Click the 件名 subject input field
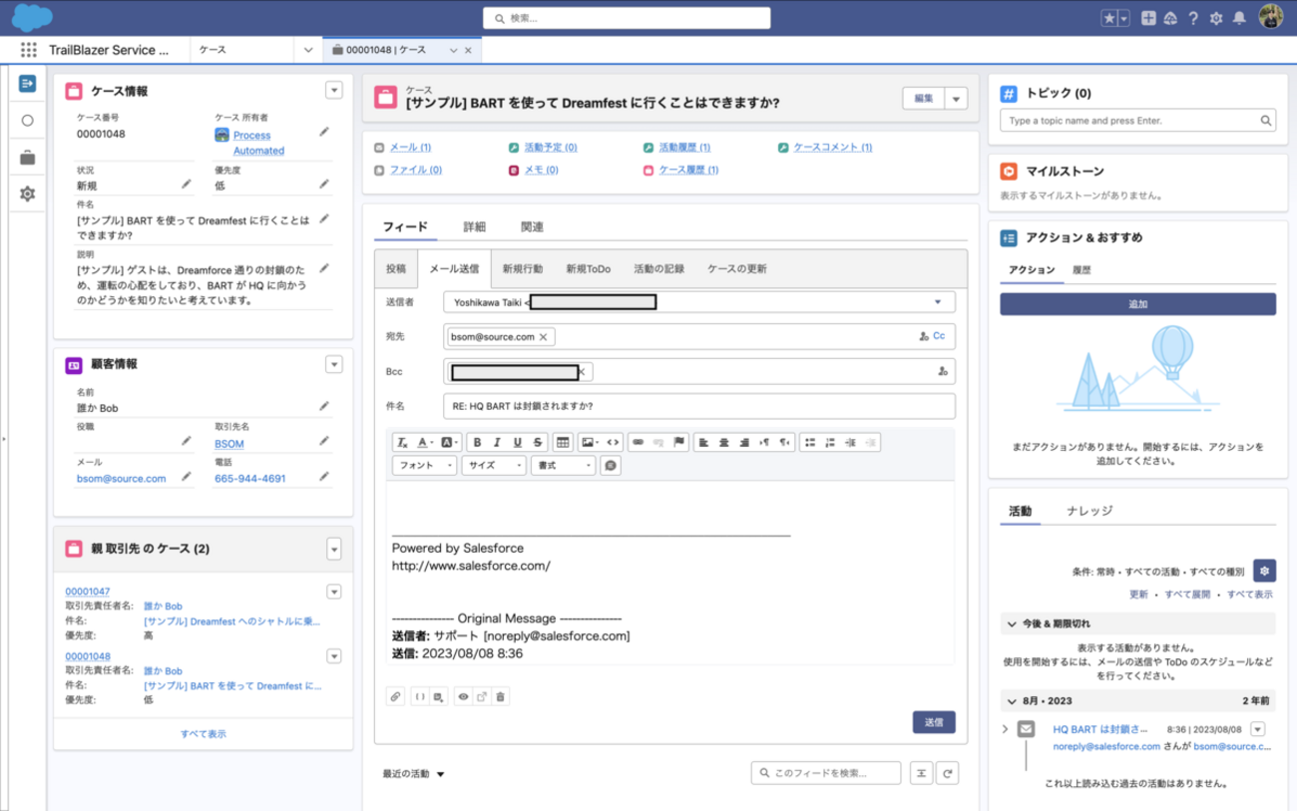The width and height of the screenshot is (1297, 811). pyautogui.click(x=698, y=406)
